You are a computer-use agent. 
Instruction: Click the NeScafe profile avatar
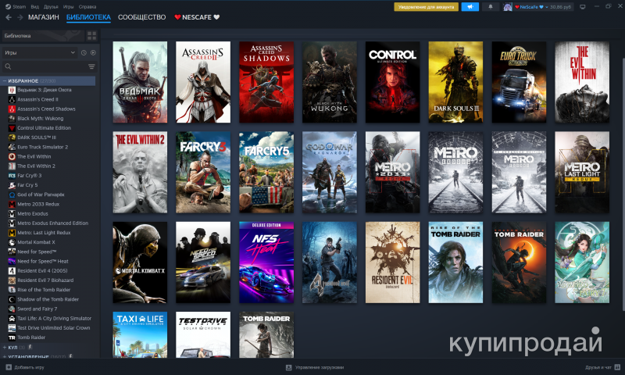[507, 7]
